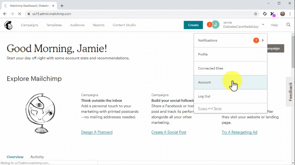Click Explore Mailchimp heading
The width and height of the screenshot is (295, 165).
tap(34, 79)
